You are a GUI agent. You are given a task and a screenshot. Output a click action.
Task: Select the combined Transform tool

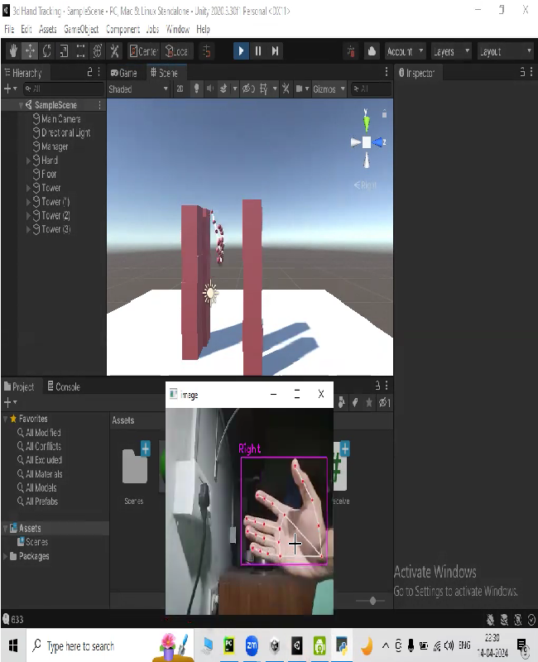[98, 51]
